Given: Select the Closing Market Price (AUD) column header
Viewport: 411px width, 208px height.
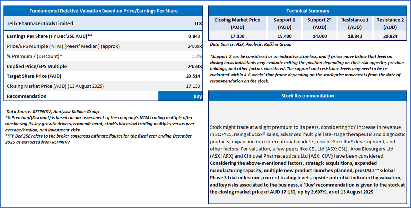Looking at the screenshot, I should point(237,23).
